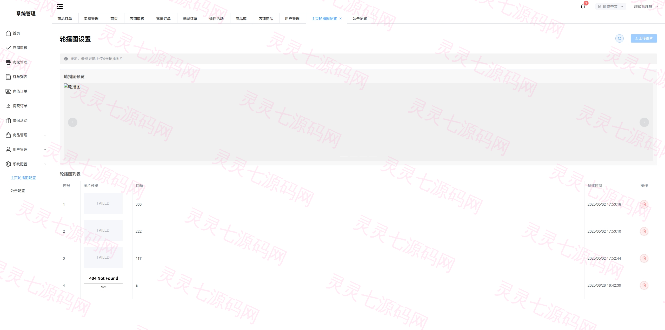Open 情侣活动 in the sidebar
This screenshot has width=665, height=330.
(x=26, y=120)
